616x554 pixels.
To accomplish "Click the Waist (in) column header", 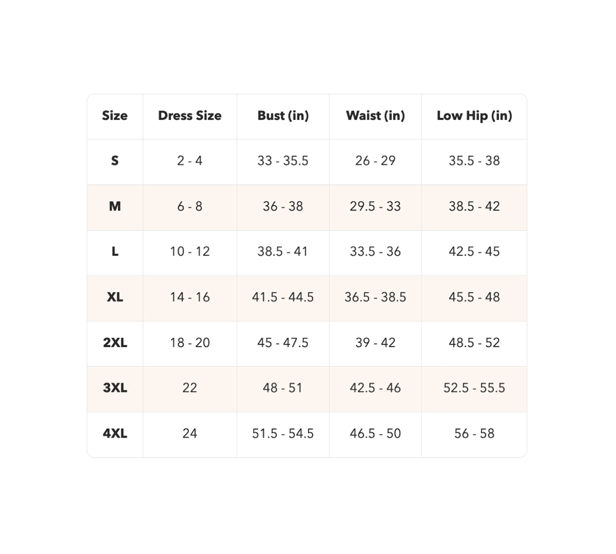I will pyautogui.click(x=375, y=115).
